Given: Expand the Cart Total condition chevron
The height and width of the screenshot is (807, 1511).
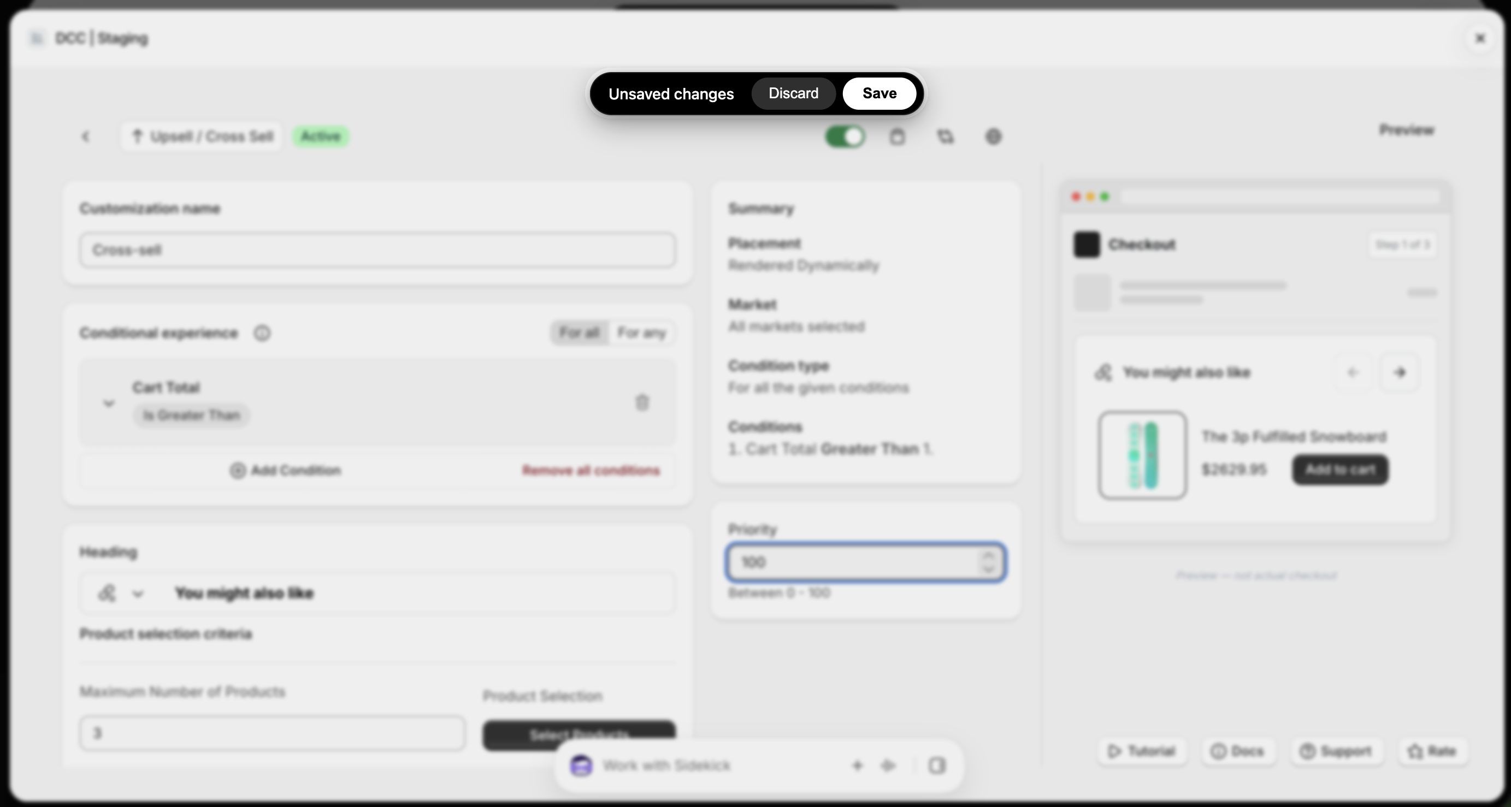Looking at the screenshot, I should click(109, 403).
